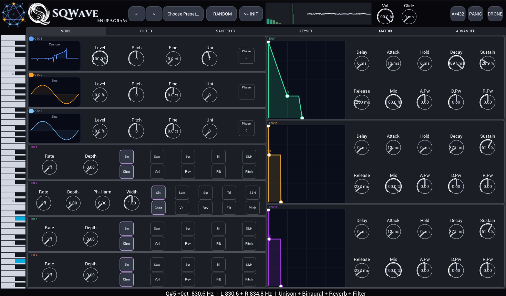This screenshot has height=296, width=506.
Task: Click the OSC 2 Sine waveform display
Action: (54, 92)
